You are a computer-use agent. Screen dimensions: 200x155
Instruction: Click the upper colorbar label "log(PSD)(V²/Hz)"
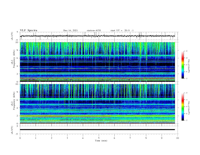tap(189, 66)
